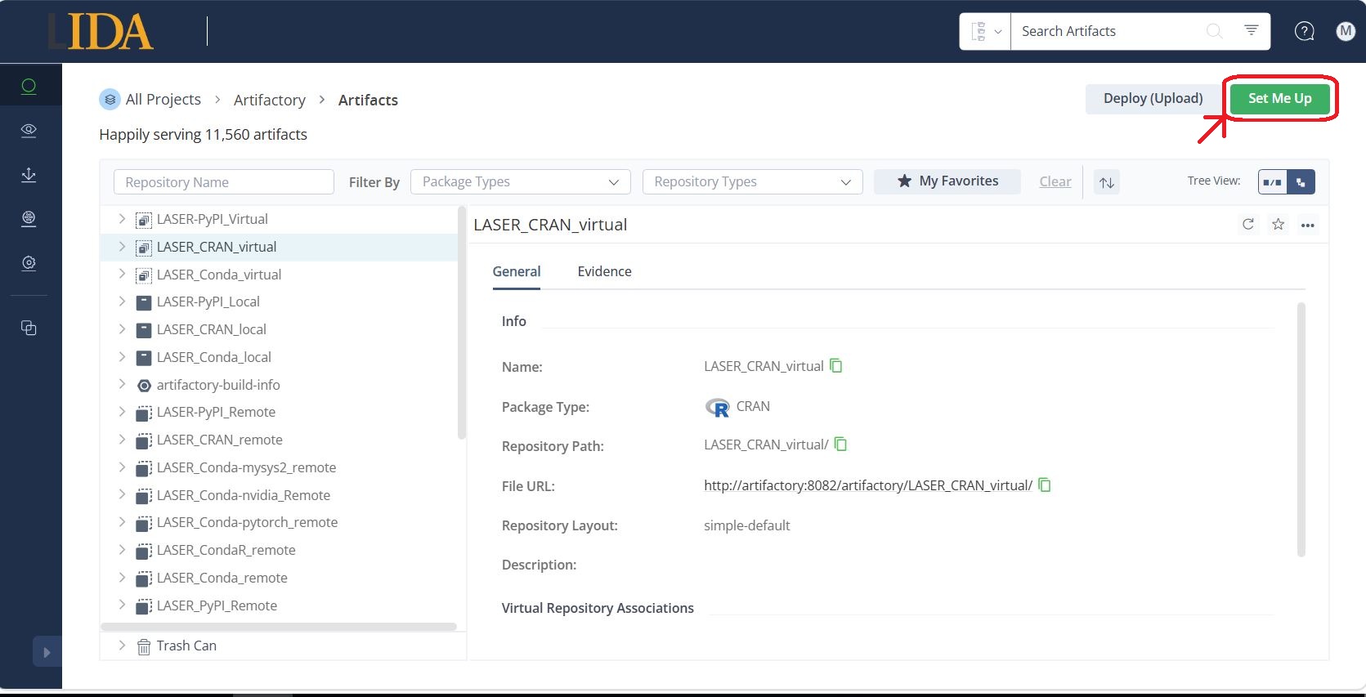Expand LASER_CRAN_virtual tree node
This screenshot has width=1366, height=697.
122,246
